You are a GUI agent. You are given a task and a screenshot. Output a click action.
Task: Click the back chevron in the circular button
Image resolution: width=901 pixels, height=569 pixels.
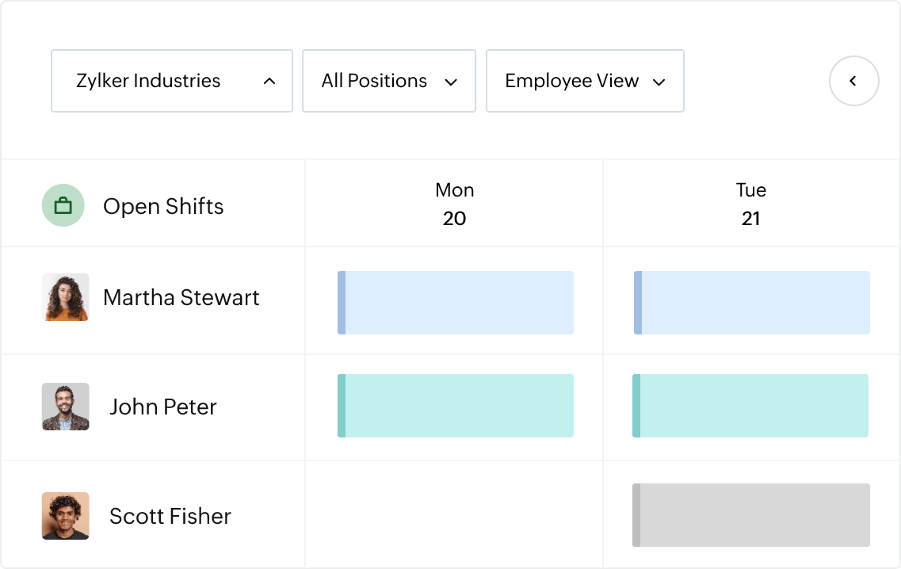coord(853,81)
